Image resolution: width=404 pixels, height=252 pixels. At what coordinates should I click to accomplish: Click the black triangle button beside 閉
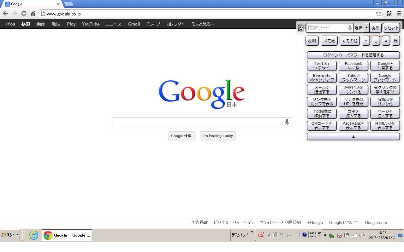click(386, 41)
